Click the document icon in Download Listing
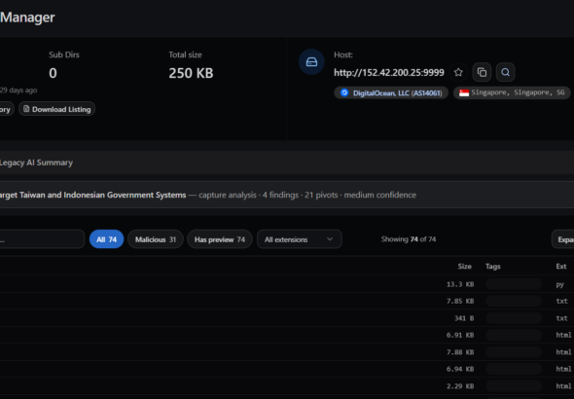 [26, 109]
